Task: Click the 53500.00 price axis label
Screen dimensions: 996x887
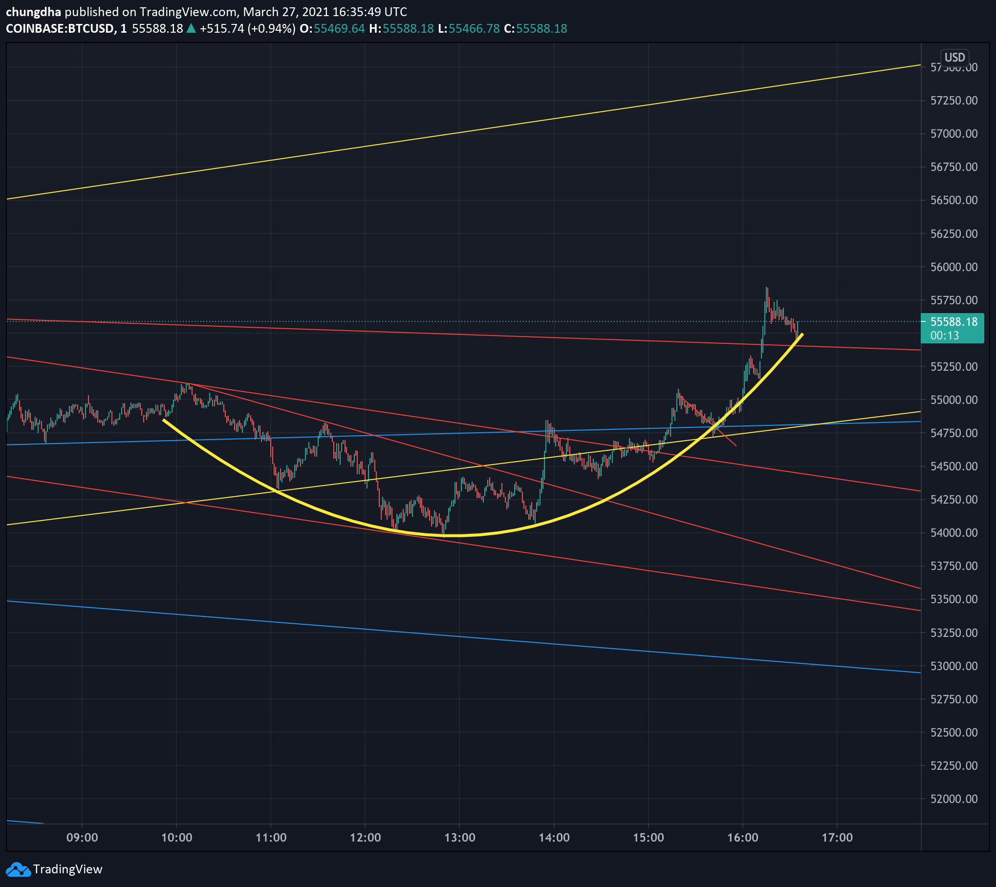Action: coord(953,599)
